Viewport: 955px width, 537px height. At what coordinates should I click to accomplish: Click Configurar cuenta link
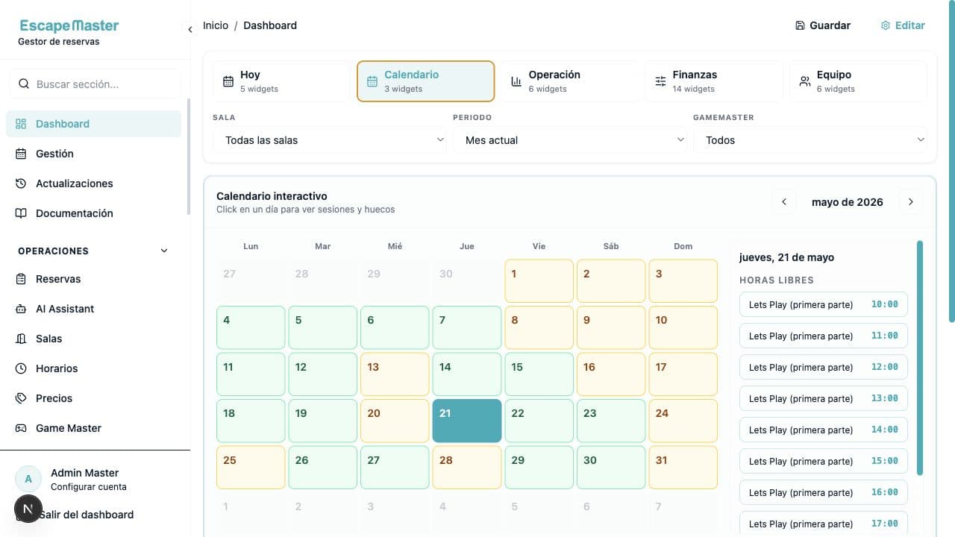89,487
